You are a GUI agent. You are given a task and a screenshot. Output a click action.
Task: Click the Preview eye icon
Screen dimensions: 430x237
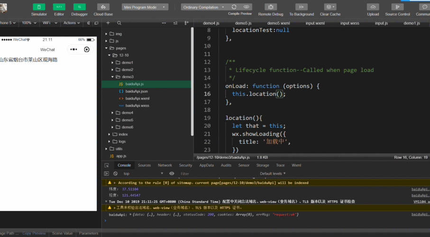246,7
